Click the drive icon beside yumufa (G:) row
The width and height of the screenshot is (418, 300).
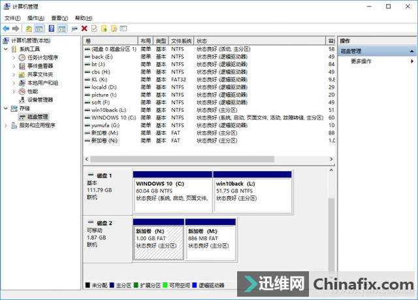pyautogui.click(x=87, y=125)
